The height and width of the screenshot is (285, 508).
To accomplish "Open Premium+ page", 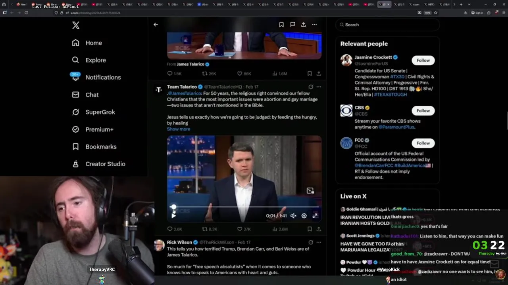I will coord(92,129).
